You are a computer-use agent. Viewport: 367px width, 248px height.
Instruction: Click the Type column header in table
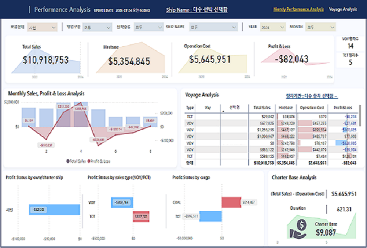190,107
